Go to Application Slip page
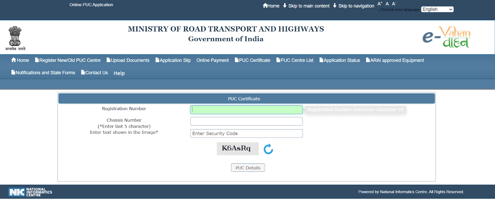 pos(173,60)
